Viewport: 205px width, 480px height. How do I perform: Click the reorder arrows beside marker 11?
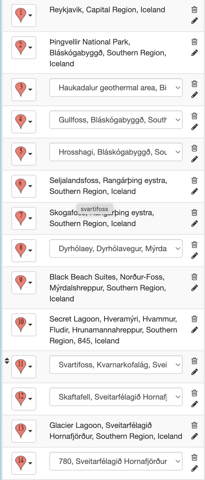click(x=7, y=361)
